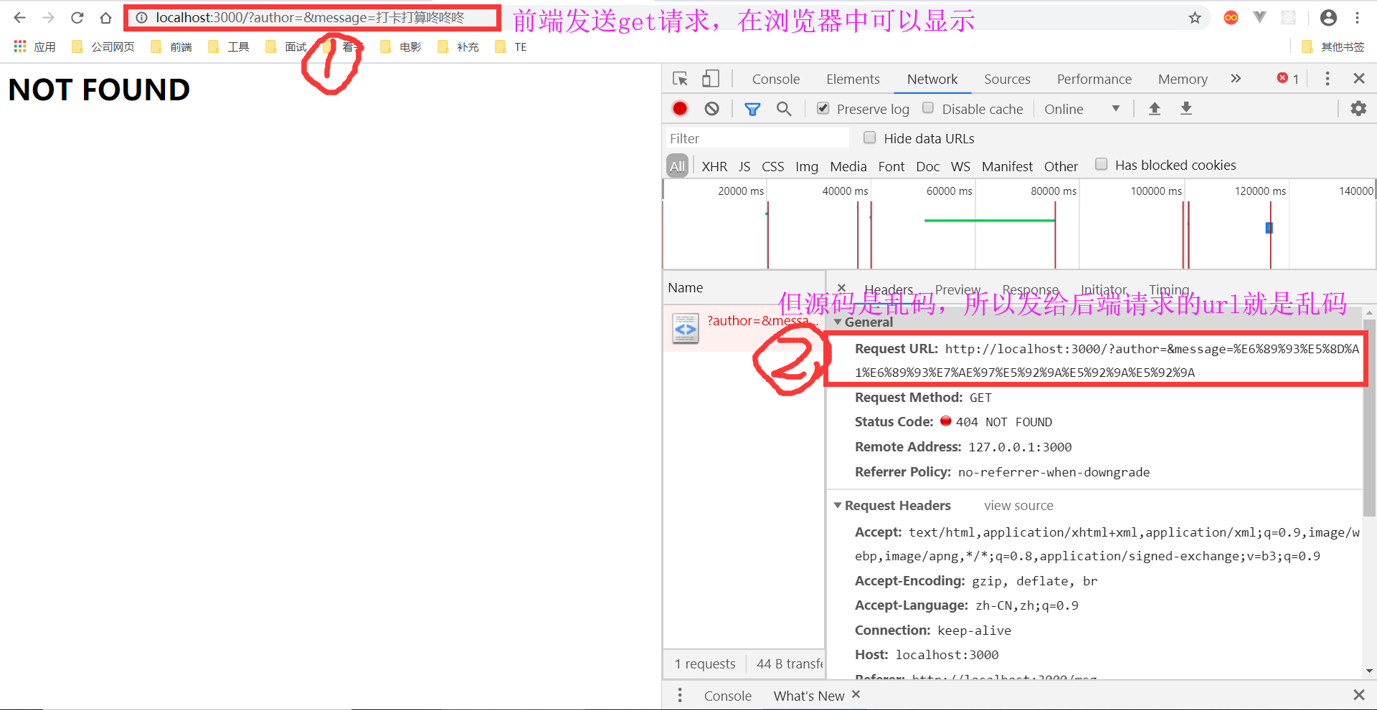Open Chrome's three-dot main menu

click(1357, 18)
